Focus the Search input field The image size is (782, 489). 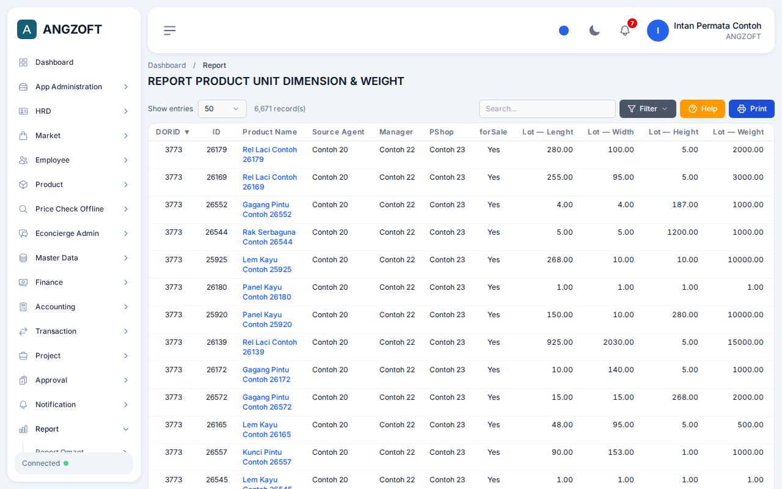[x=547, y=109]
